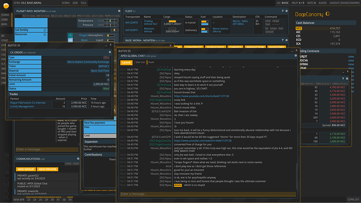Click the Temperature gauge bar
Image resolution: width=361 pixels, height=203 pixels.
click(x=111, y=21)
